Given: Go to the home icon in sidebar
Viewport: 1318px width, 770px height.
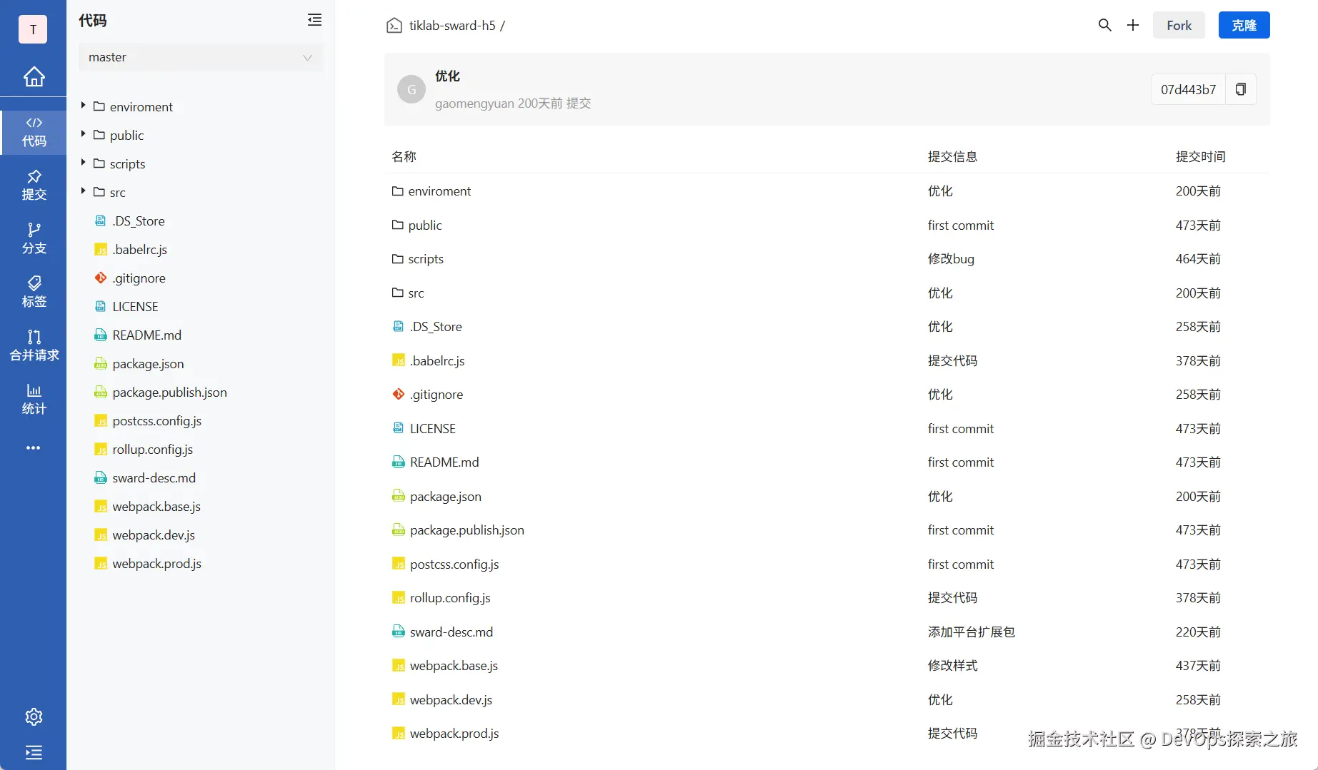Looking at the screenshot, I should 34,76.
